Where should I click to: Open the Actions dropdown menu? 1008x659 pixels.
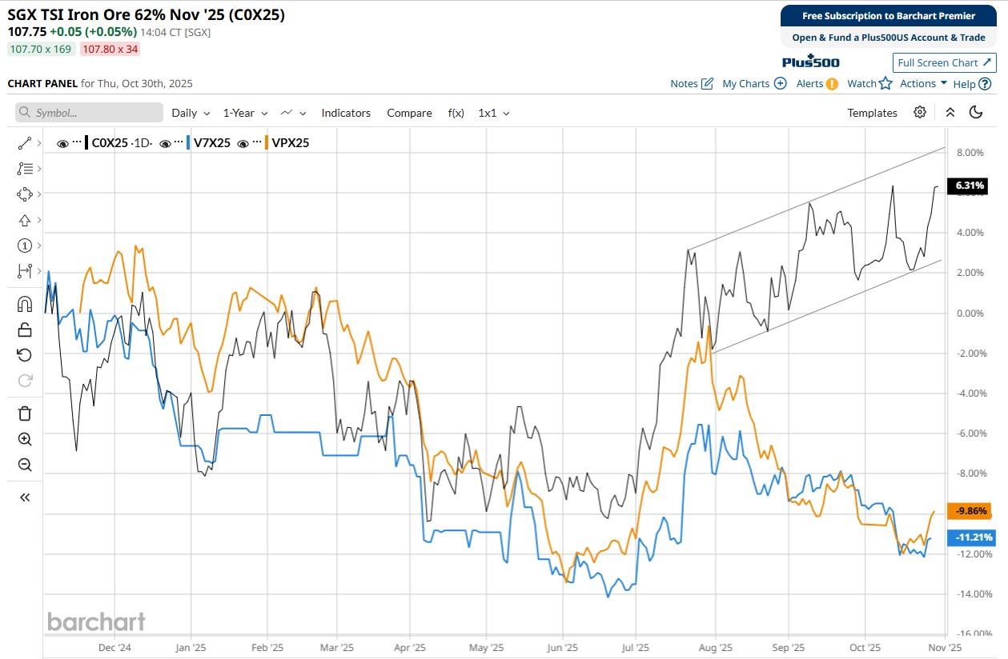(x=923, y=83)
